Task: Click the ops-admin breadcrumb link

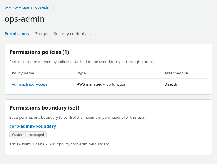Action: click(45, 7)
